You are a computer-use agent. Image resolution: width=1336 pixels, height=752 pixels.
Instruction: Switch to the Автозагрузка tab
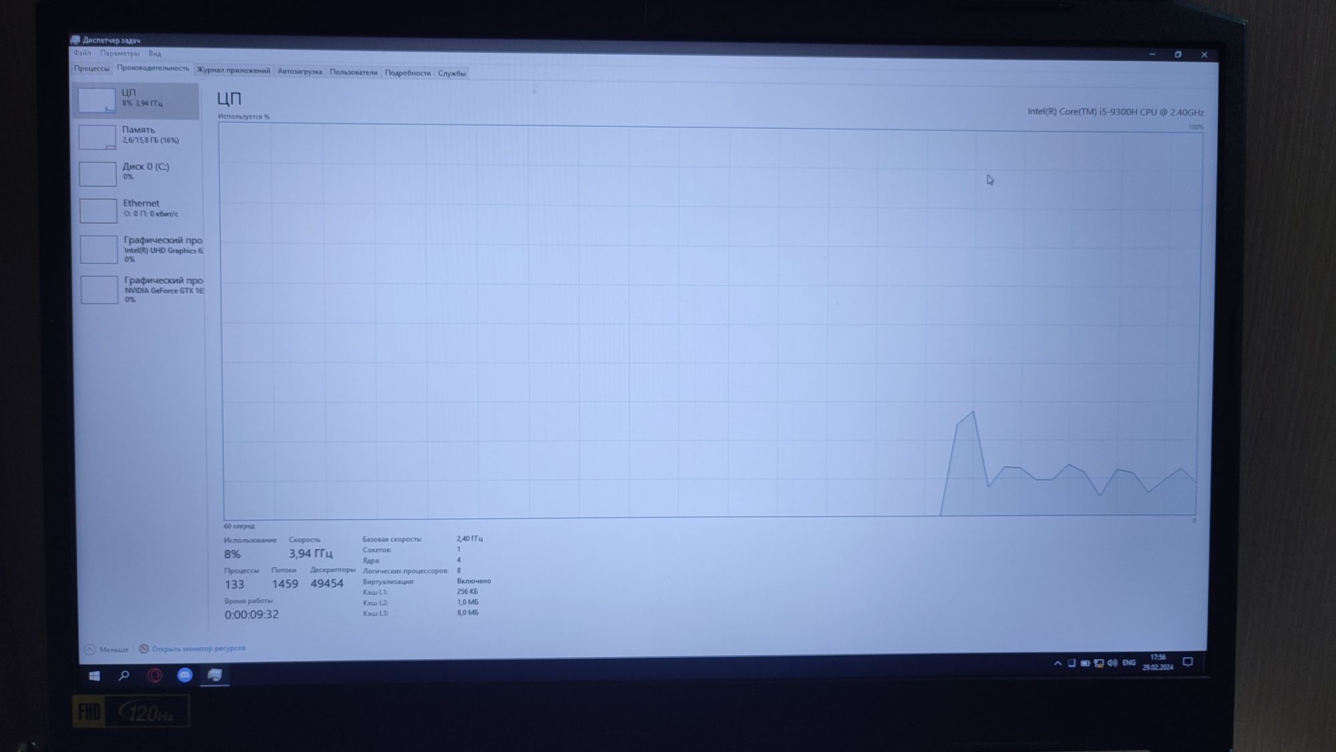(x=300, y=71)
